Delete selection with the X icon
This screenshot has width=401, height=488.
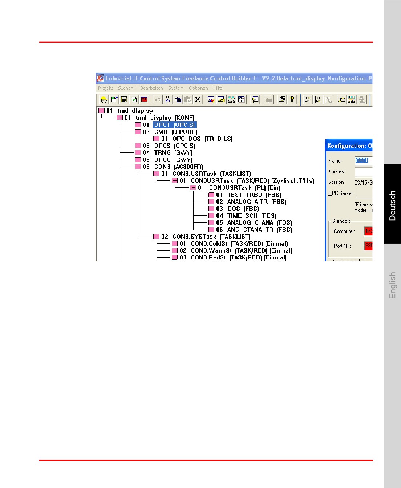point(198,99)
